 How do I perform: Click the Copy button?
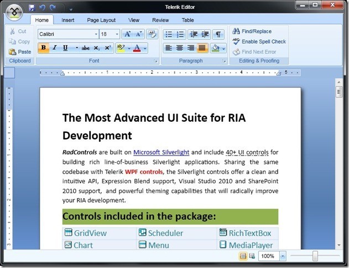point(19,42)
